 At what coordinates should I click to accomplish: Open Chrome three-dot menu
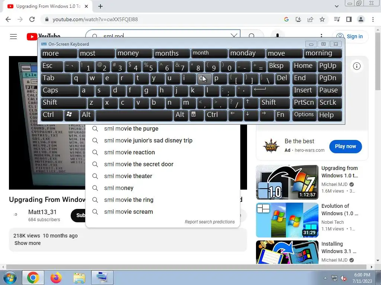[373, 19]
